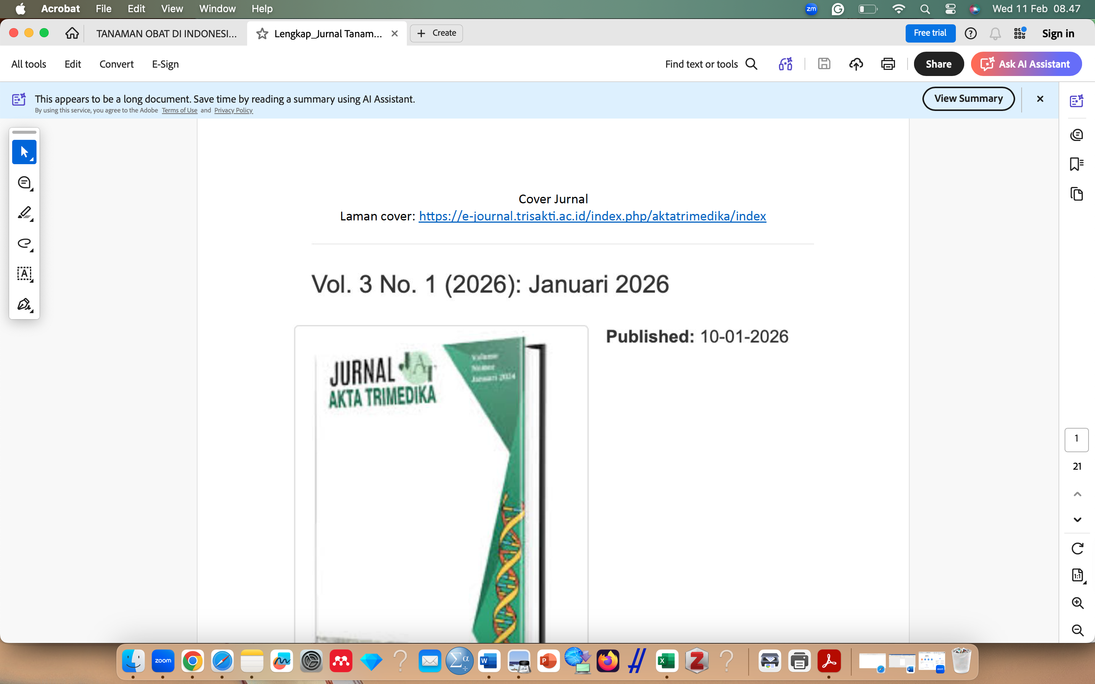Image resolution: width=1095 pixels, height=684 pixels.
Task: Rotate the page view clockwise
Action: (1078, 548)
